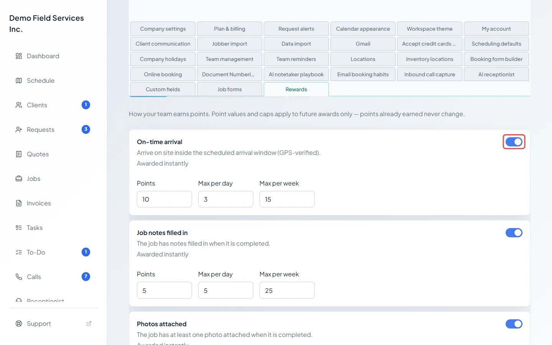Click the Calls count badge showing 7
This screenshot has width=552, height=345.
click(86, 276)
